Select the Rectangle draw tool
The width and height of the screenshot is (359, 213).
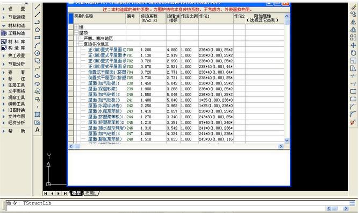point(38,38)
